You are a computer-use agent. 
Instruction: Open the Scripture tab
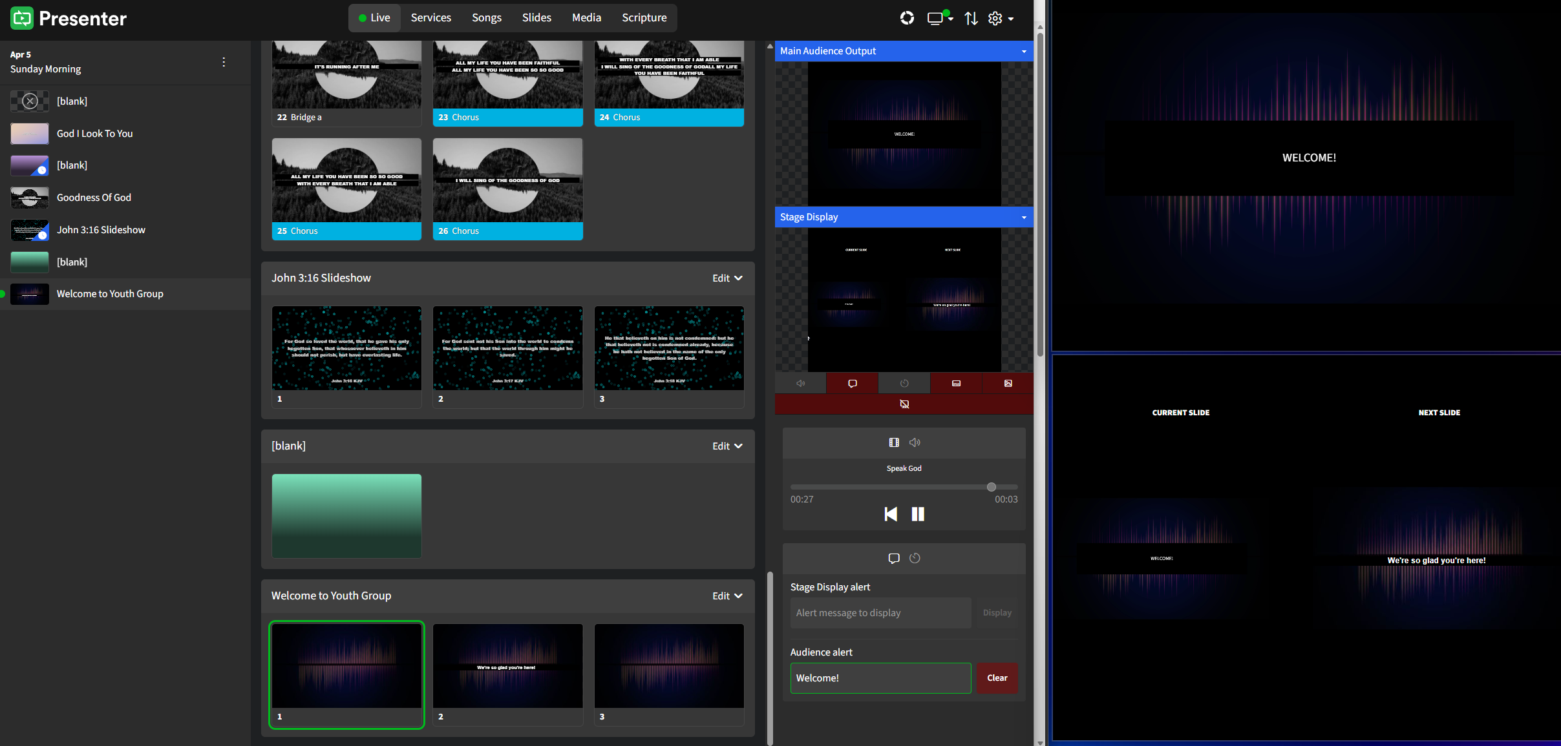coord(644,17)
